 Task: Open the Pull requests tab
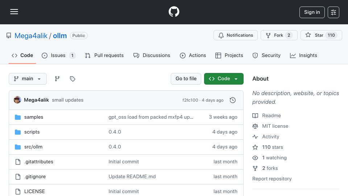point(104,55)
